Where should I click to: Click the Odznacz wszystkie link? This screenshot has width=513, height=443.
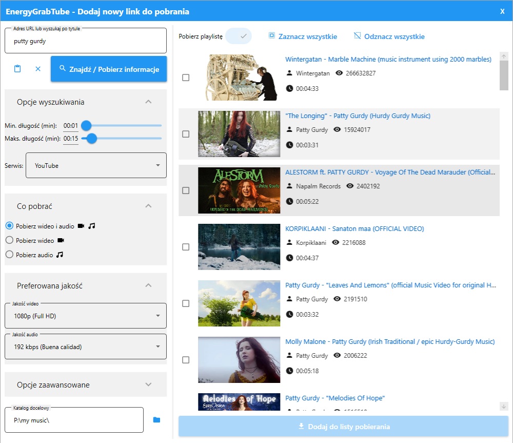point(394,36)
